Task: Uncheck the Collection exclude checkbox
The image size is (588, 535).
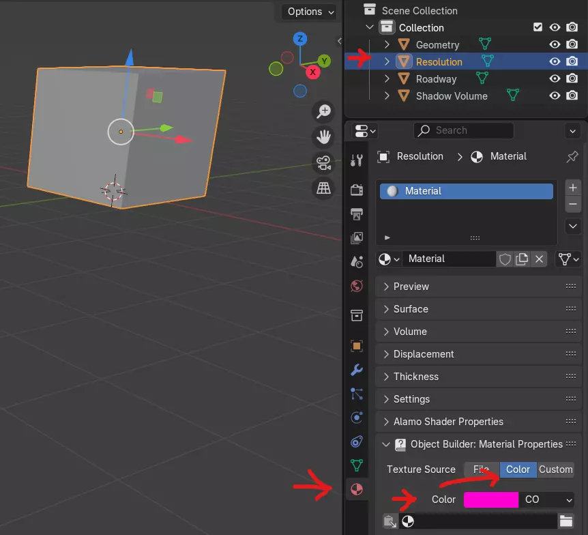Action: point(538,28)
